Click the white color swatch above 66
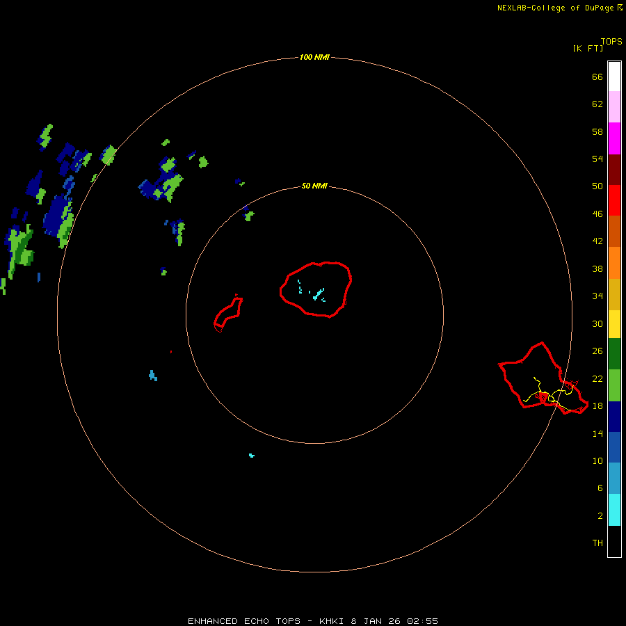This screenshot has height=626, width=626. coord(614,77)
